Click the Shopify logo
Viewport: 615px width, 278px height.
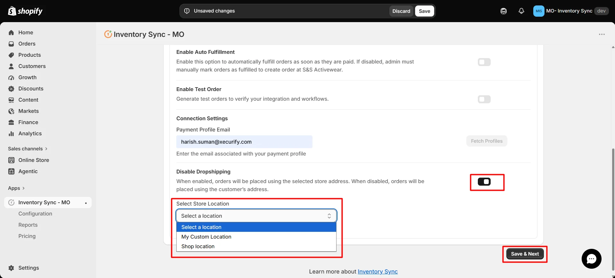(25, 11)
